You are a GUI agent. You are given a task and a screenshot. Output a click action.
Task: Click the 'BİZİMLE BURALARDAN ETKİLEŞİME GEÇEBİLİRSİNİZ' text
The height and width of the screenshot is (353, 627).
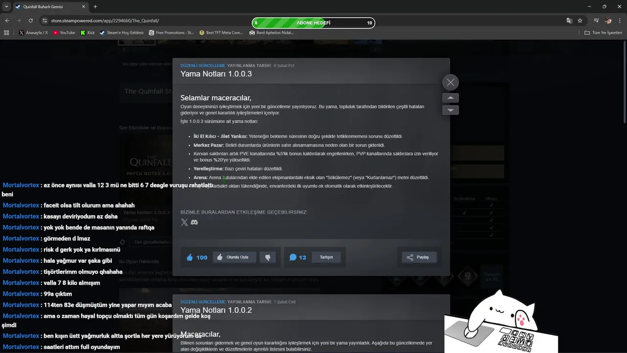pyautogui.click(x=244, y=212)
